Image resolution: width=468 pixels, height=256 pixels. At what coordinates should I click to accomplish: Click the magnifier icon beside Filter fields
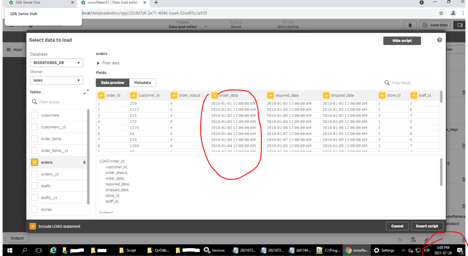(387, 83)
